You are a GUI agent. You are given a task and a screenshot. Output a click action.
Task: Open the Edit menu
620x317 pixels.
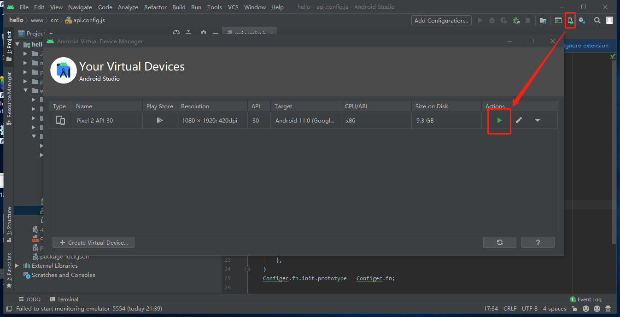[x=39, y=7]
